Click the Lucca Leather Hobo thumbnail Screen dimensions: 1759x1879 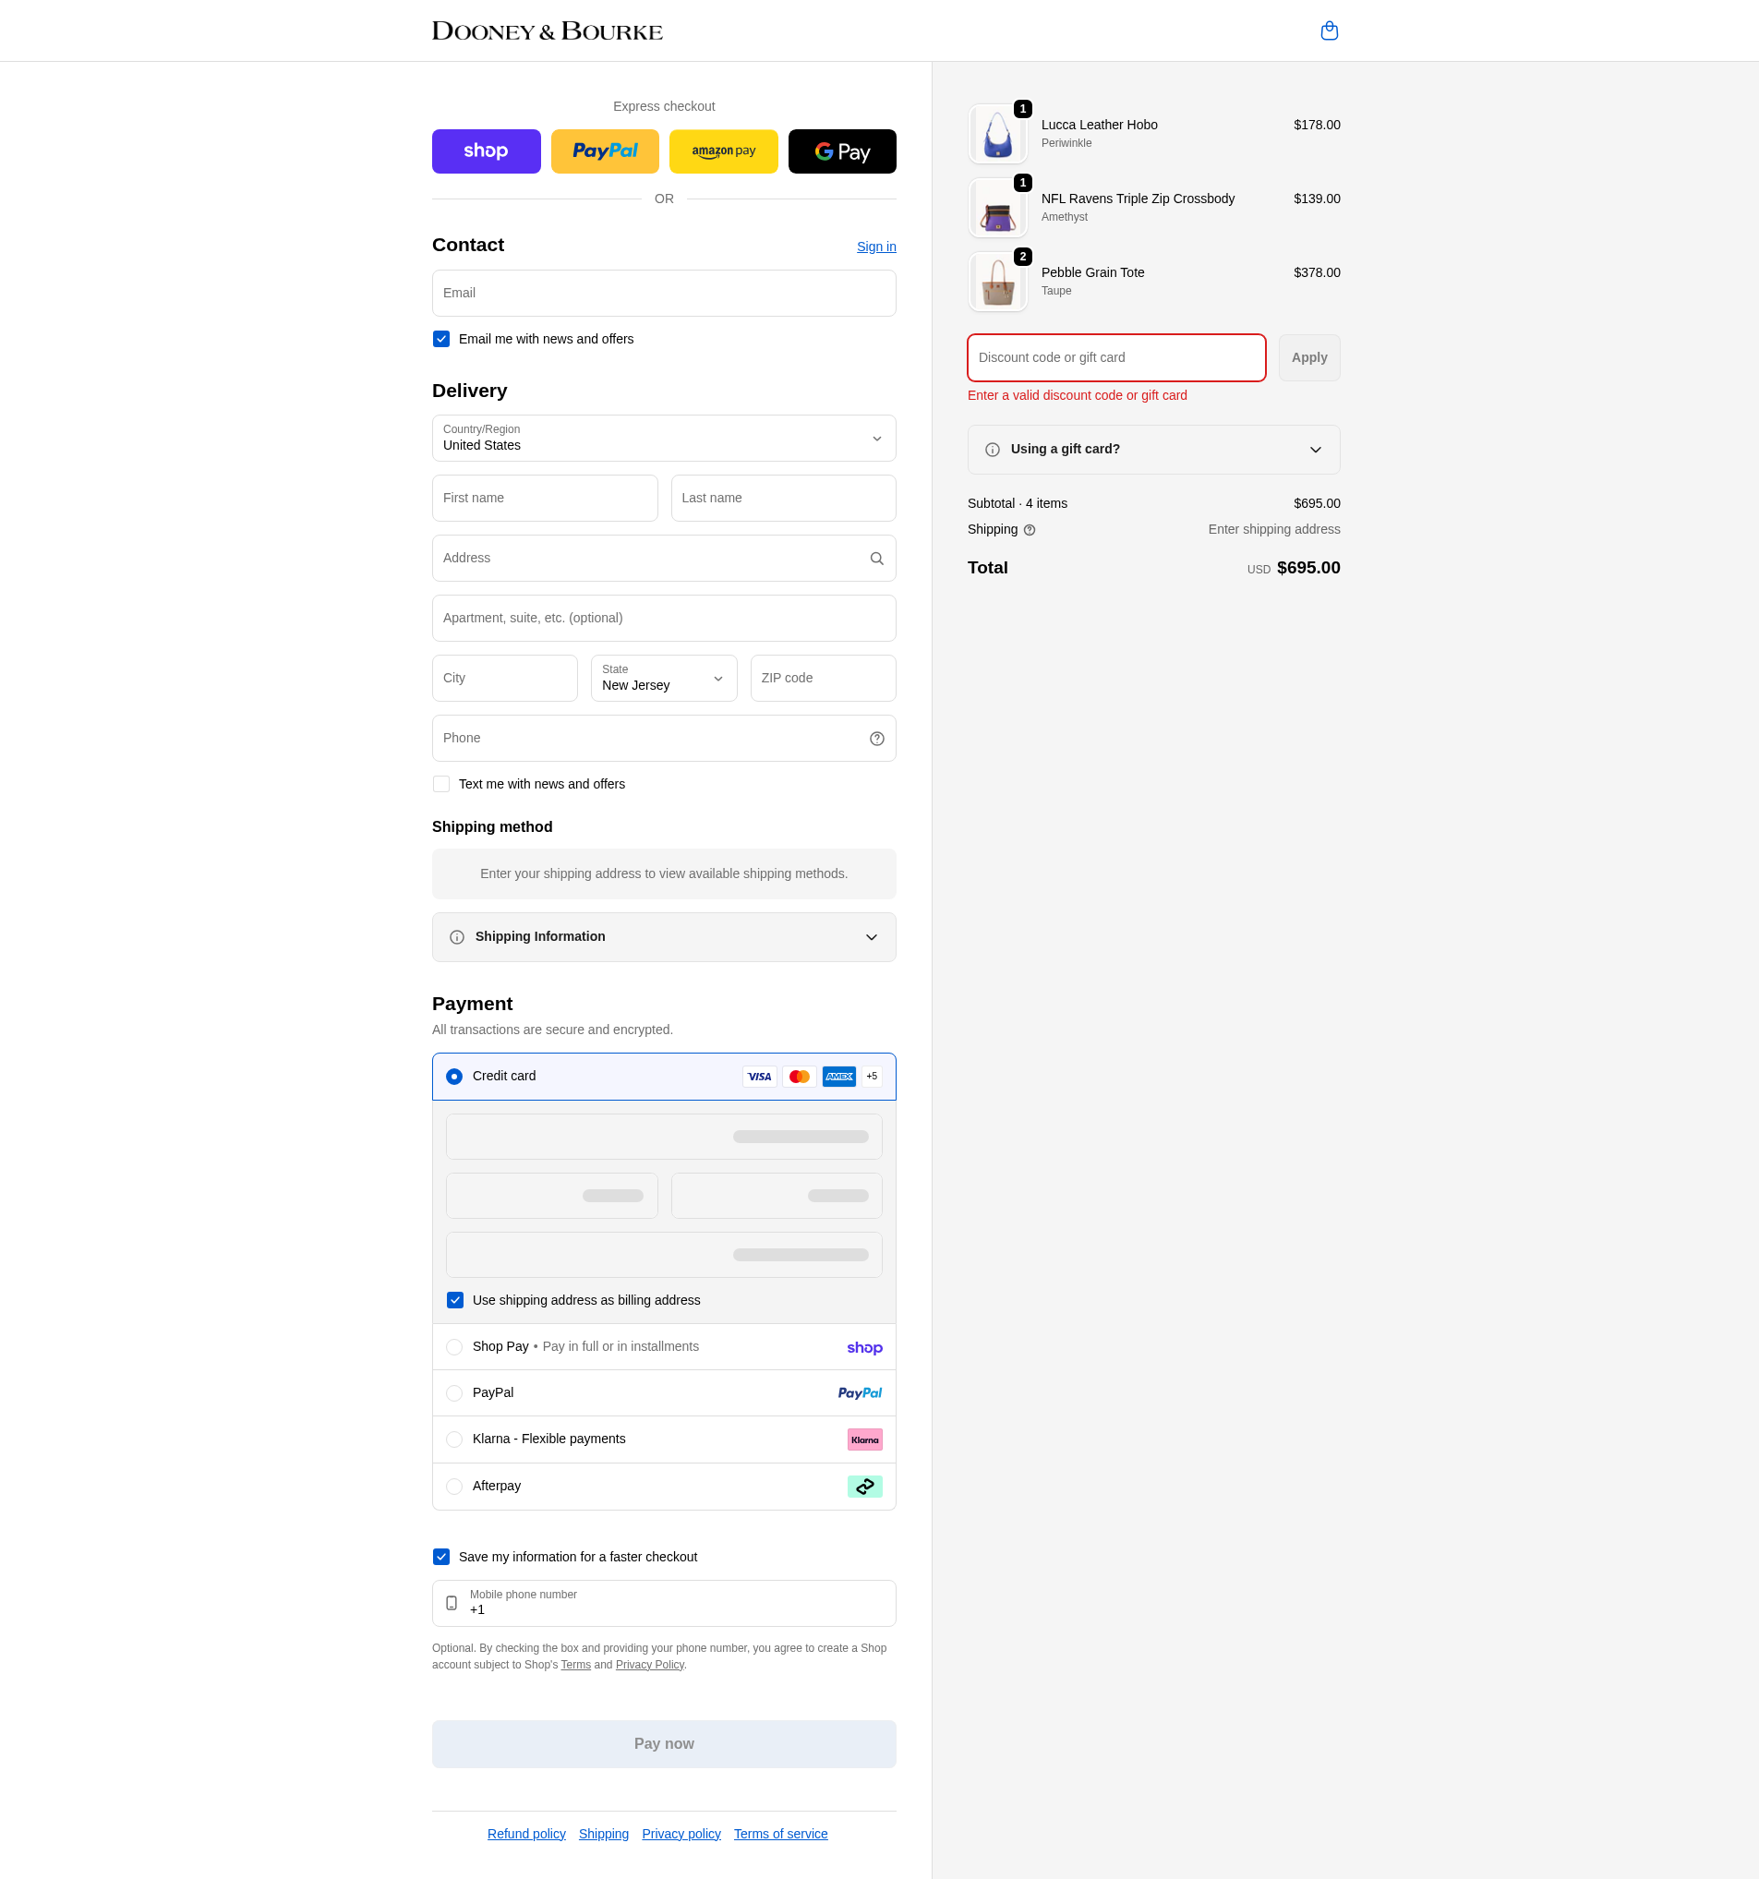point(997,134)
